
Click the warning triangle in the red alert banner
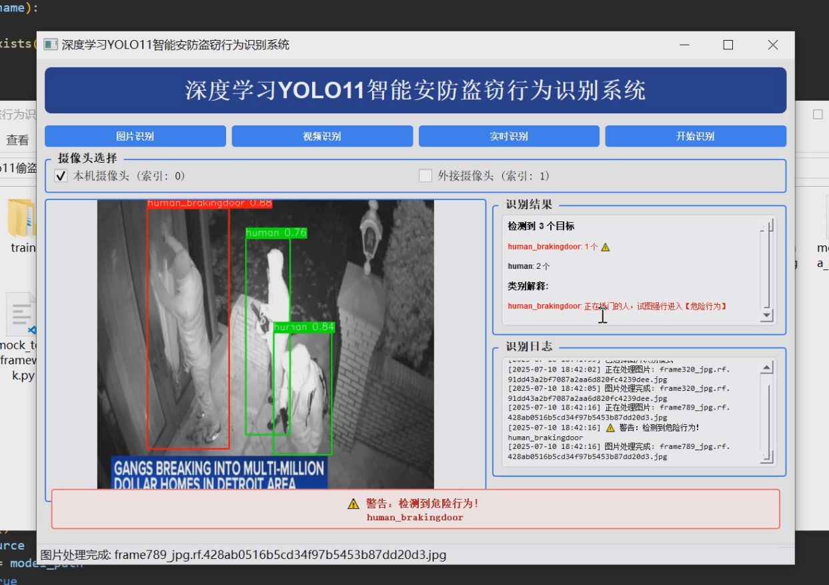(x=353, y=504)
